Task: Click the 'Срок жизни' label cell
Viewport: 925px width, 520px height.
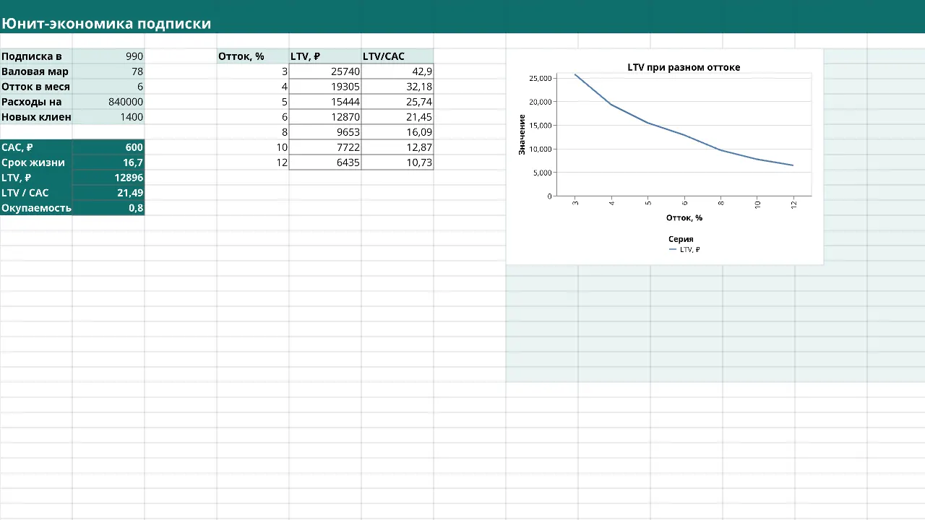Action: [x=36, y=162]
